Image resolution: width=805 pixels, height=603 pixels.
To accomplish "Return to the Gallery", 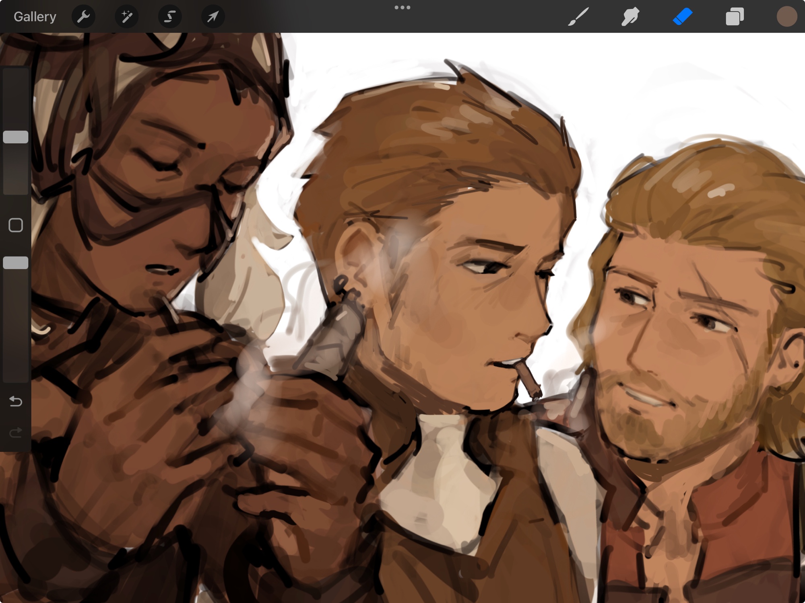I will click(35, 16).
